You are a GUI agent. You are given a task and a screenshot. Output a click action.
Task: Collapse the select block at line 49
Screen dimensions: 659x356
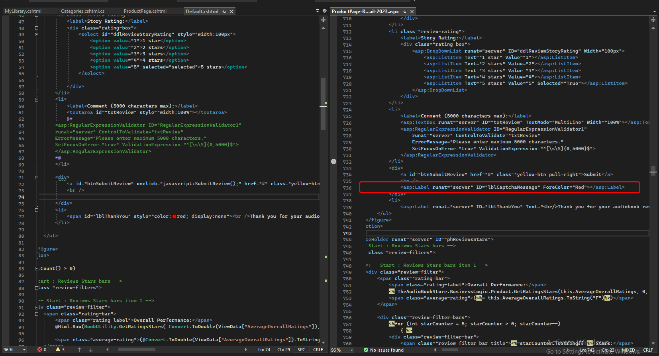(x=37, y=35)
